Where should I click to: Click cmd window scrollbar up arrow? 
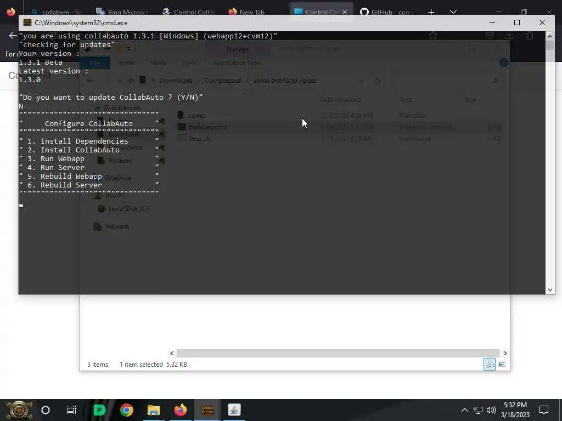tap(550, 36)
